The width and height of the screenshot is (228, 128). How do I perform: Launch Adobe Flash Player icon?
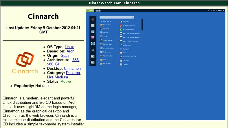pyautogui.click(x=121, y=26)
